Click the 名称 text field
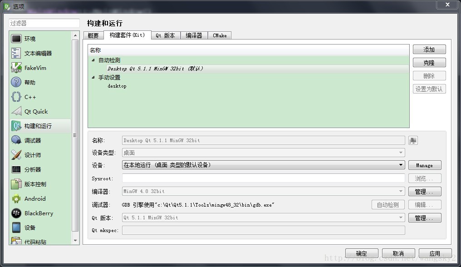This screenshot has height=267, width=461. (264, 140)
